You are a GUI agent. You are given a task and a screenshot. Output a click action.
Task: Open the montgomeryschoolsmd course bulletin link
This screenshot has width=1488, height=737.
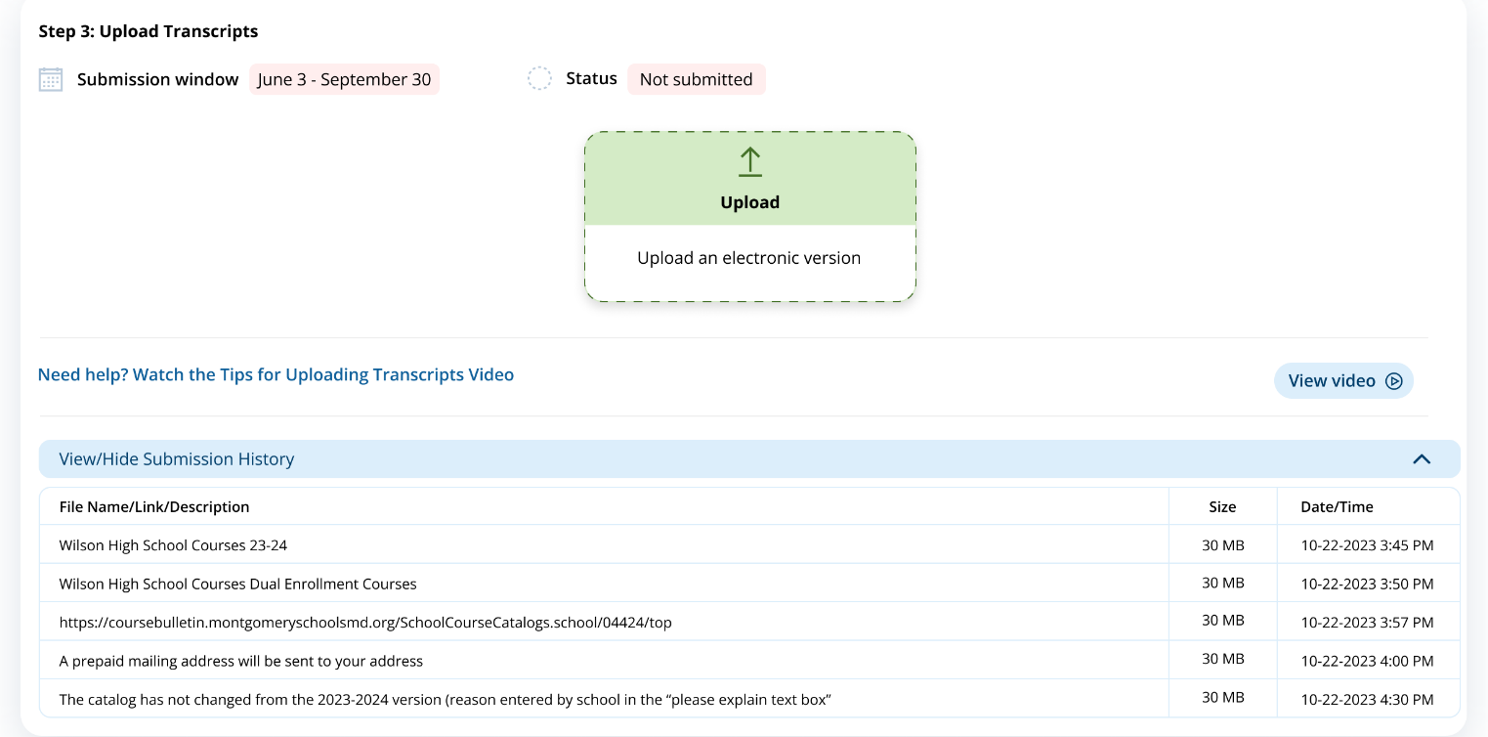coord(365,623)
